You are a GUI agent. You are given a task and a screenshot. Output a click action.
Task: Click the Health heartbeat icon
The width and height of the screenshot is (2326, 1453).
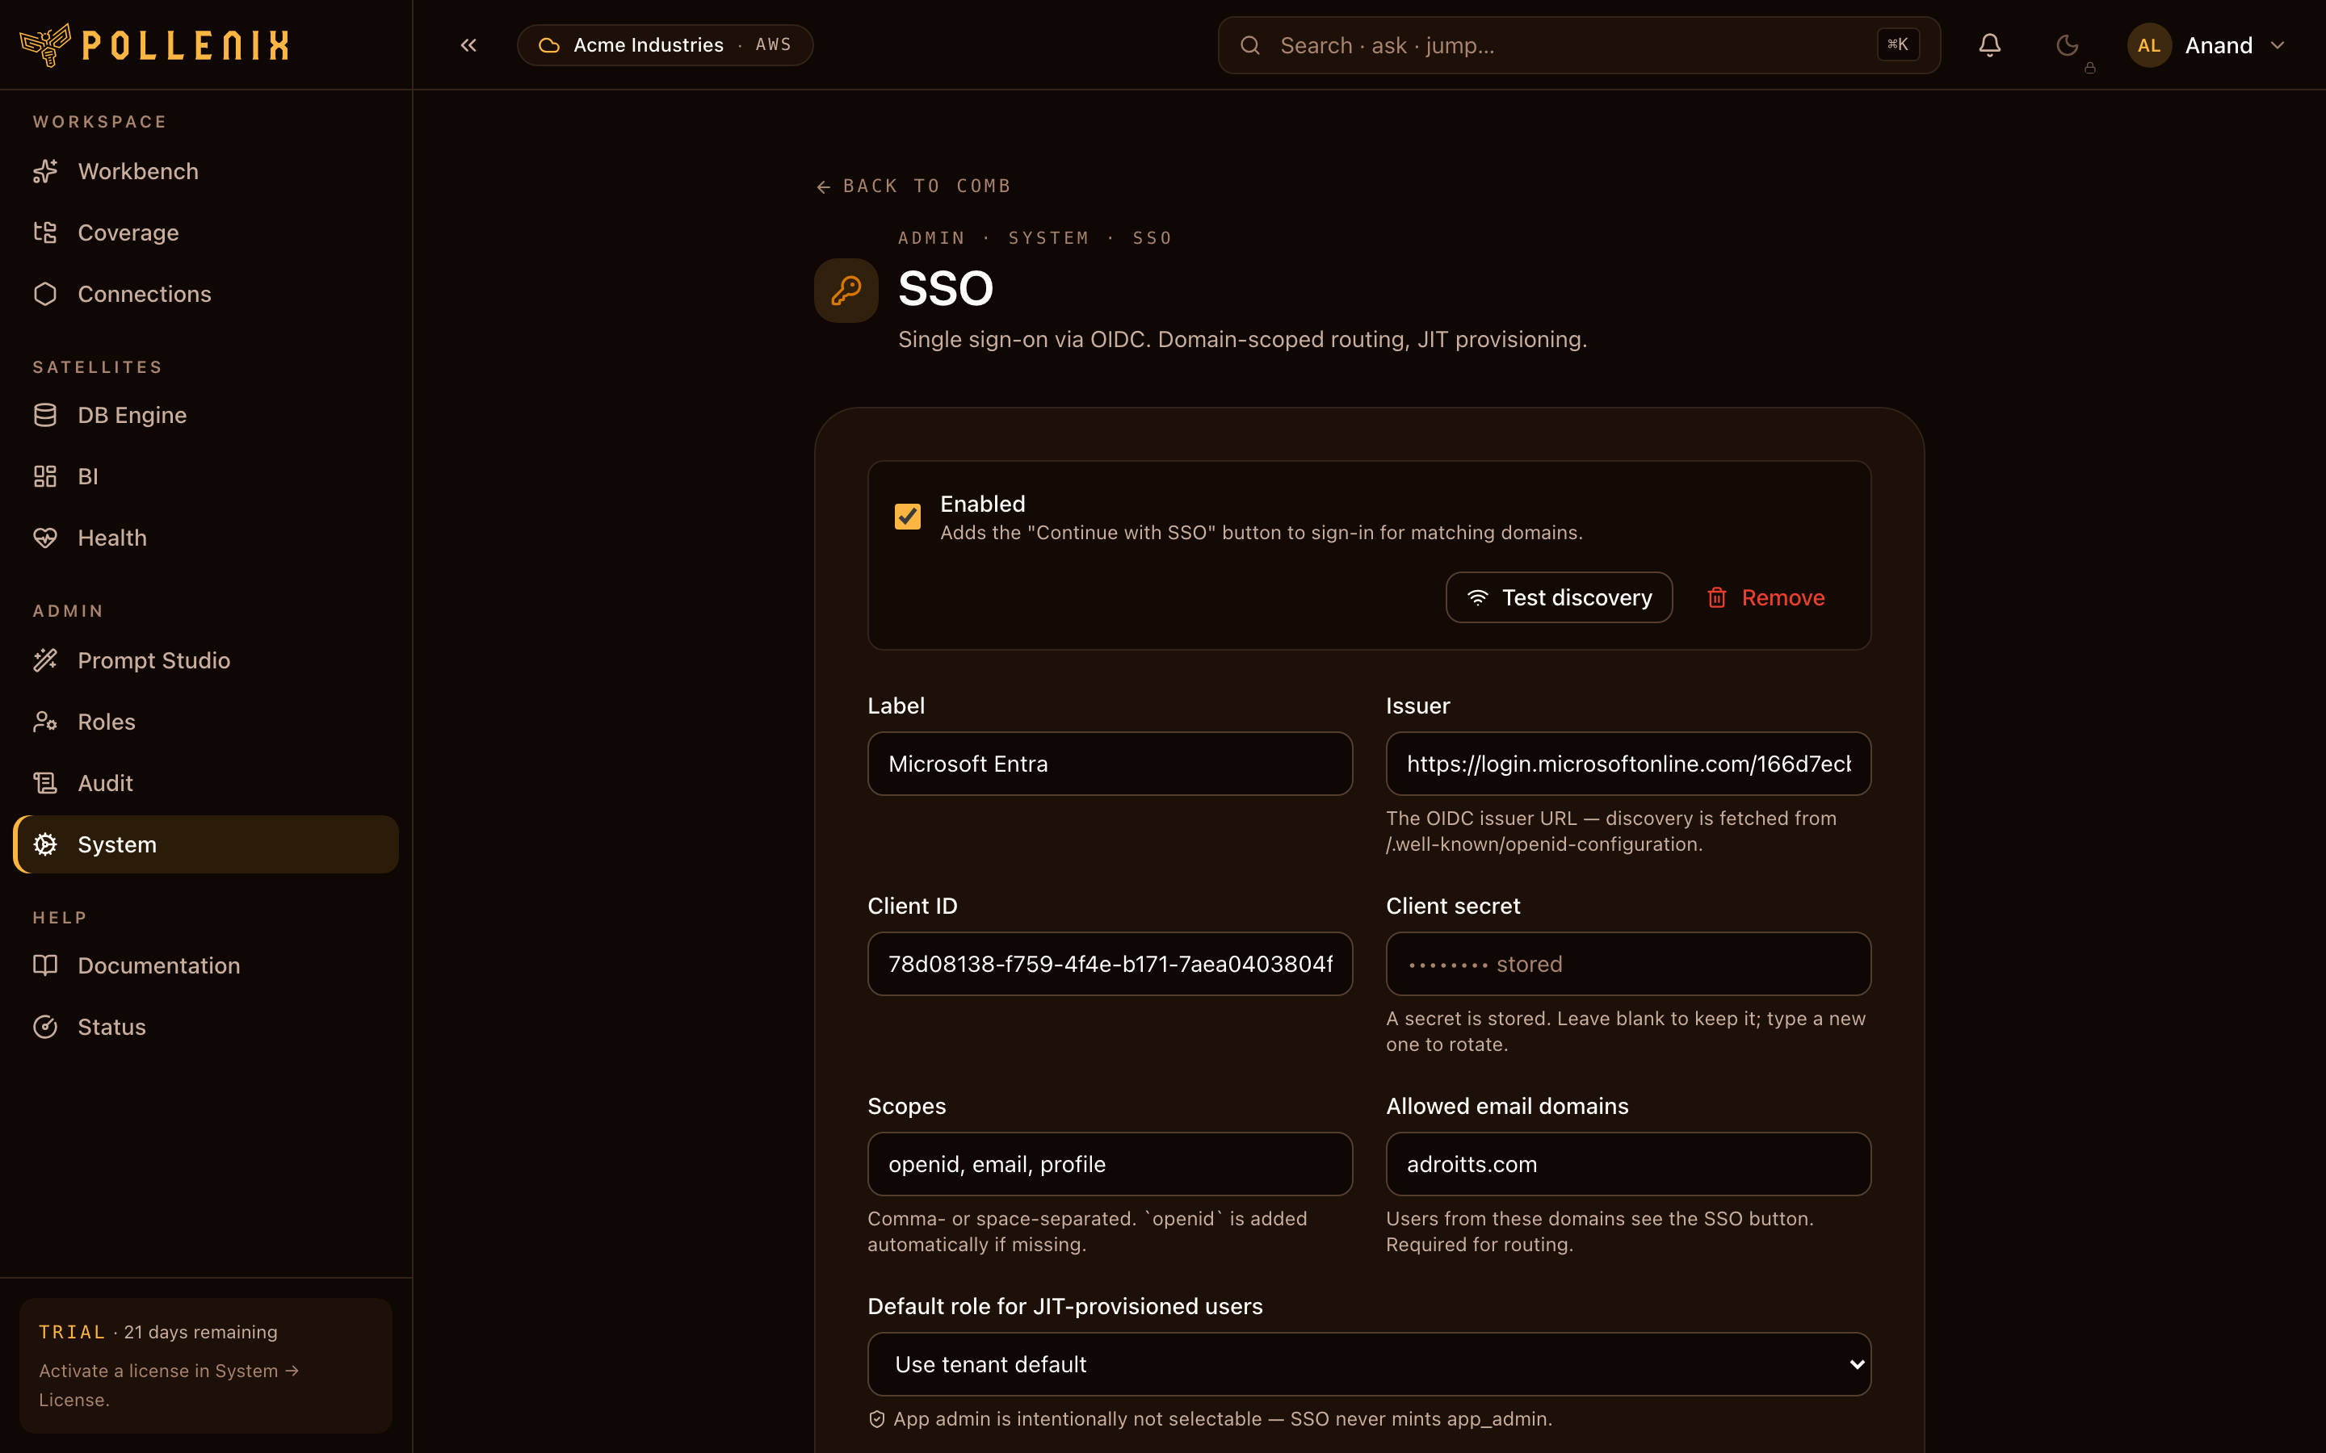(x=45, y=538)
